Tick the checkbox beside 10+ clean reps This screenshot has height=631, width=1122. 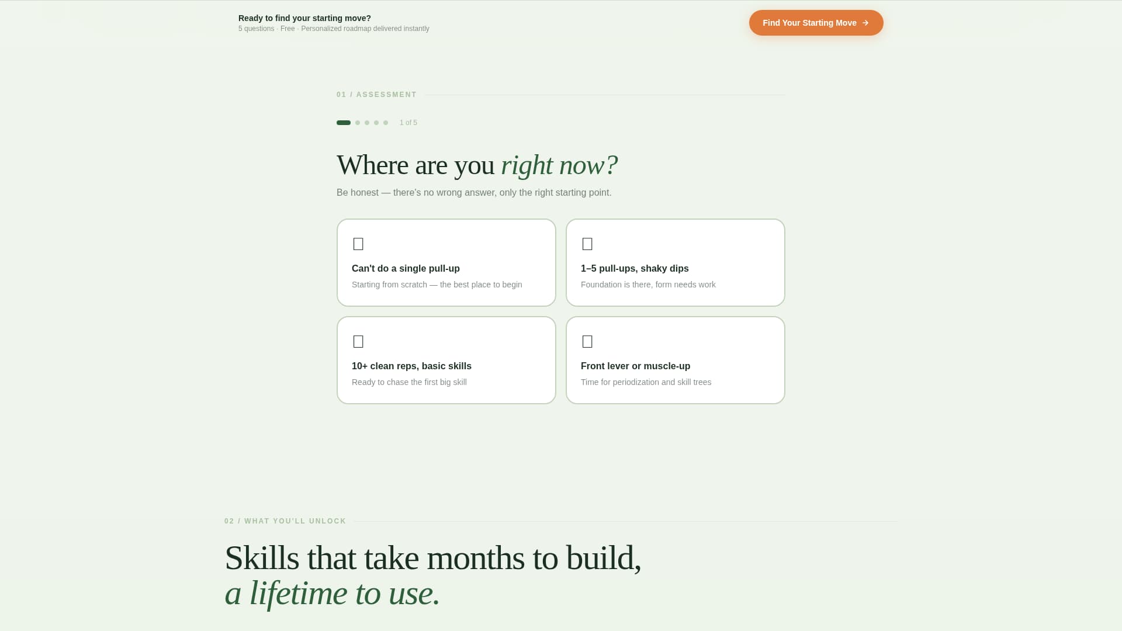pyautogui.click(x=358, y=341)
